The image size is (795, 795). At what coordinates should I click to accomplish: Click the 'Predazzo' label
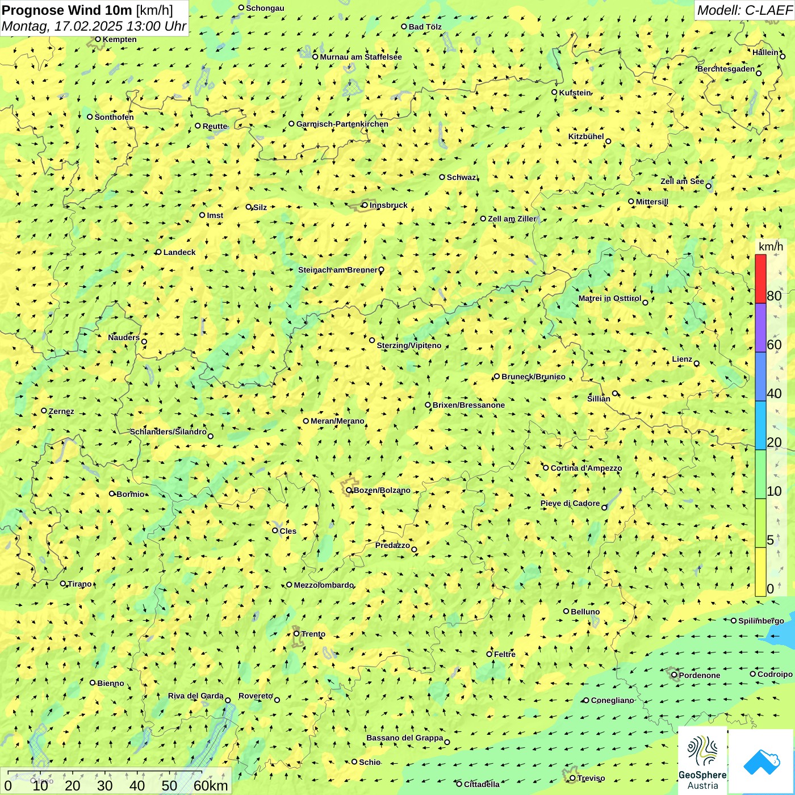point(392,545)
